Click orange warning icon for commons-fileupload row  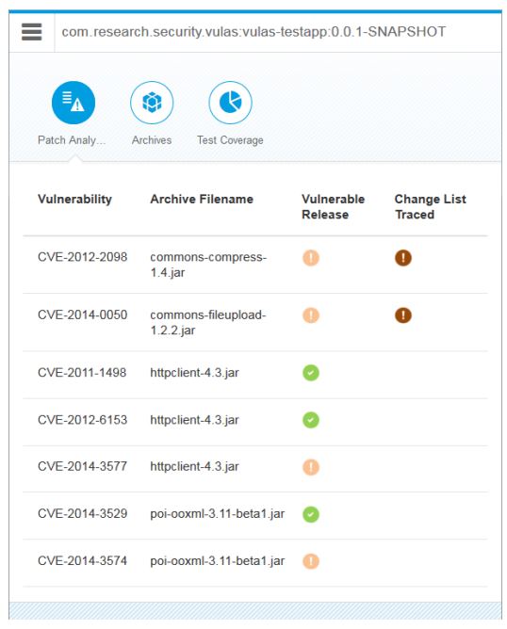point(311,315)
